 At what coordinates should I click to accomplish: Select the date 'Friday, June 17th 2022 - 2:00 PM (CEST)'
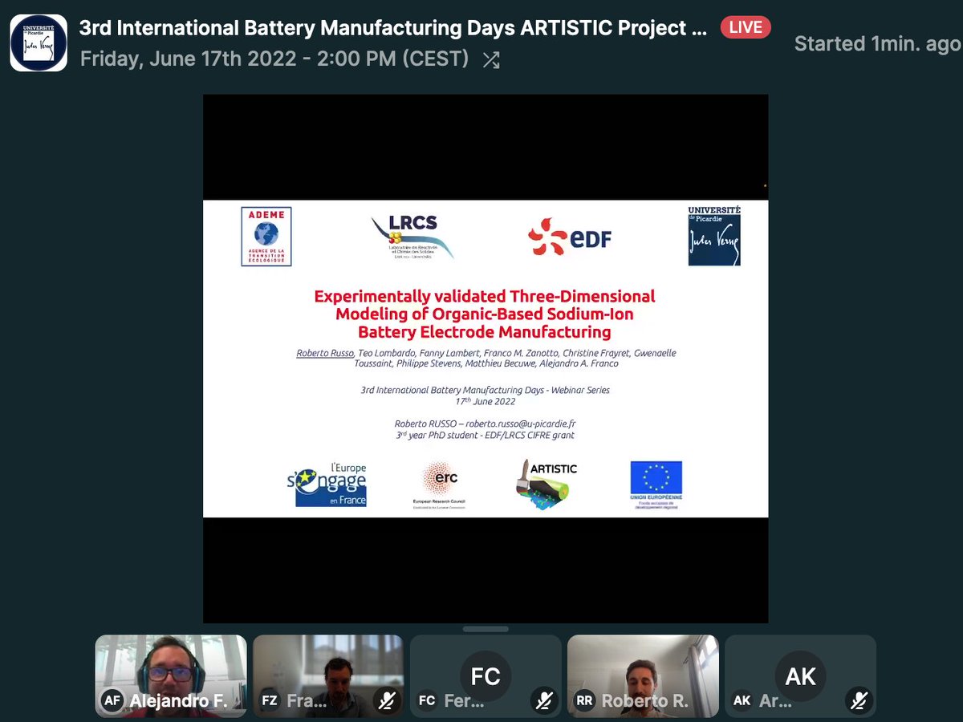coord(274,59)
